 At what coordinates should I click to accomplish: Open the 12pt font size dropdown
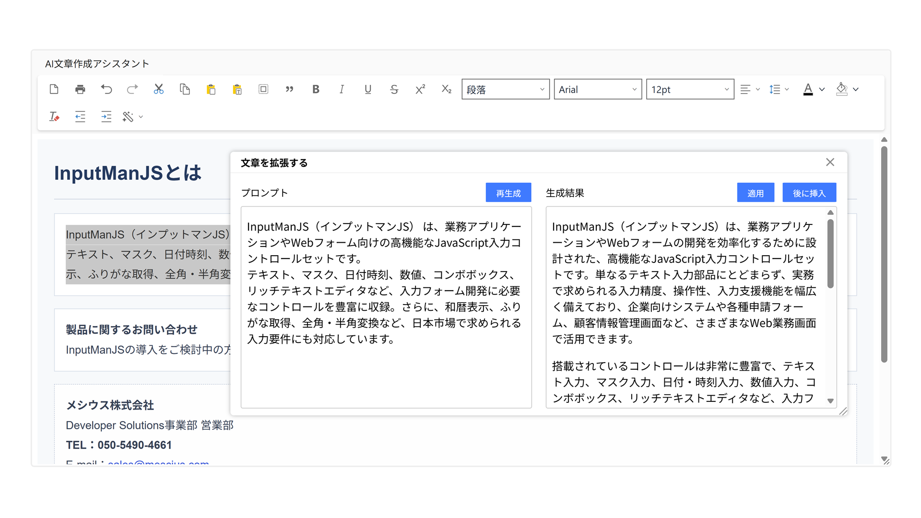coord(690,89)
